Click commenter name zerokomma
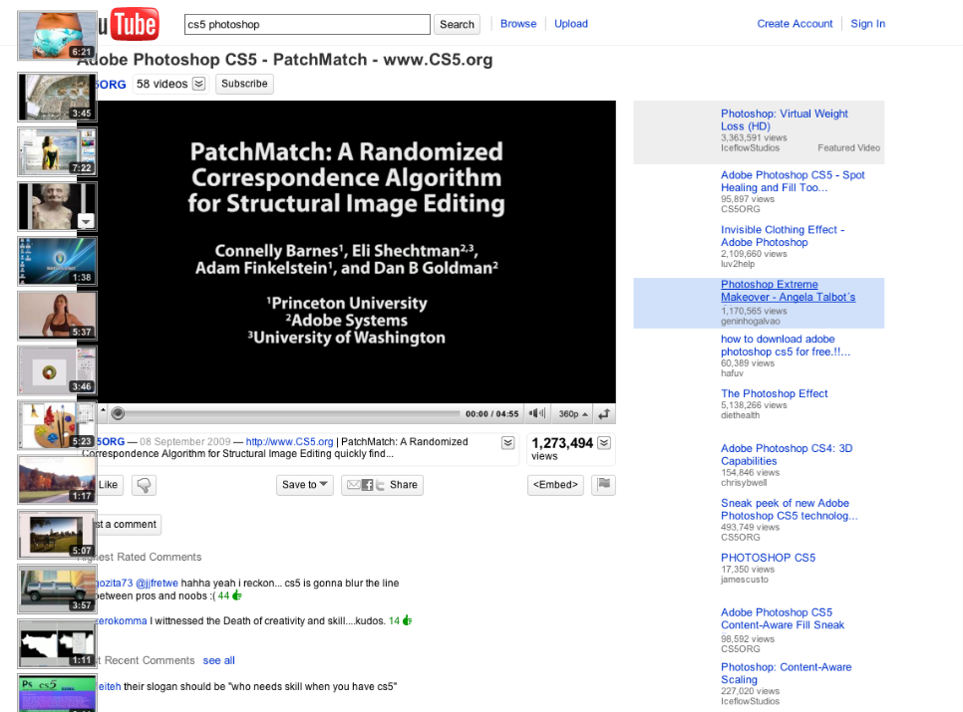This screenshot has height=712, width=963. 123,620
